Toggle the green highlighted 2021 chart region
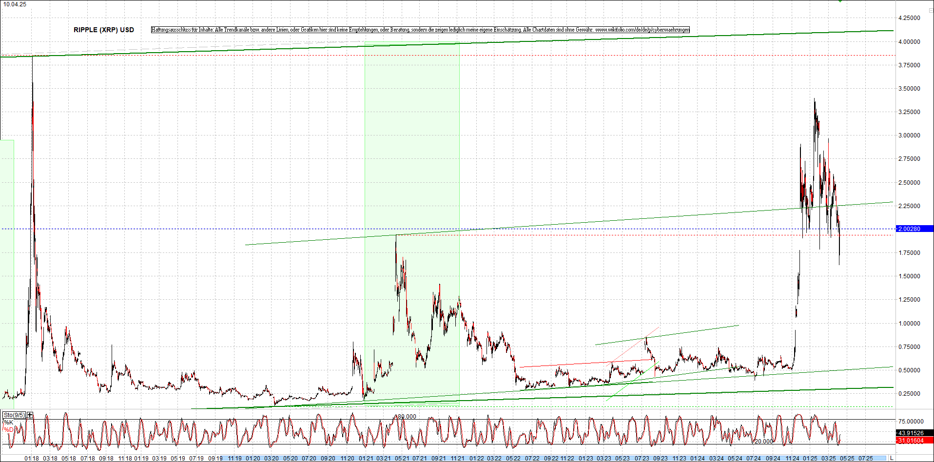This screenshot has width=934, height=462. tap(412, 195)
